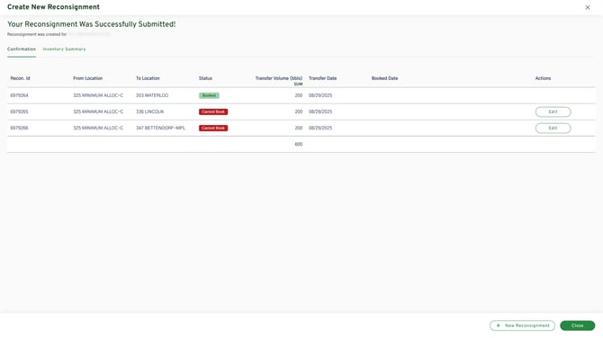The image size is (603, 338).
Task: Click the 600 volume total
Action: tap(299, 145)
